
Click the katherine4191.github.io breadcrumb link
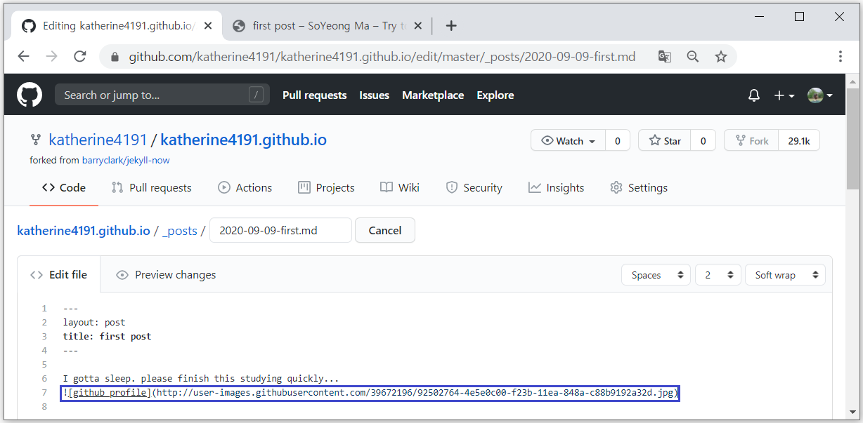click(x=84, y=230)
